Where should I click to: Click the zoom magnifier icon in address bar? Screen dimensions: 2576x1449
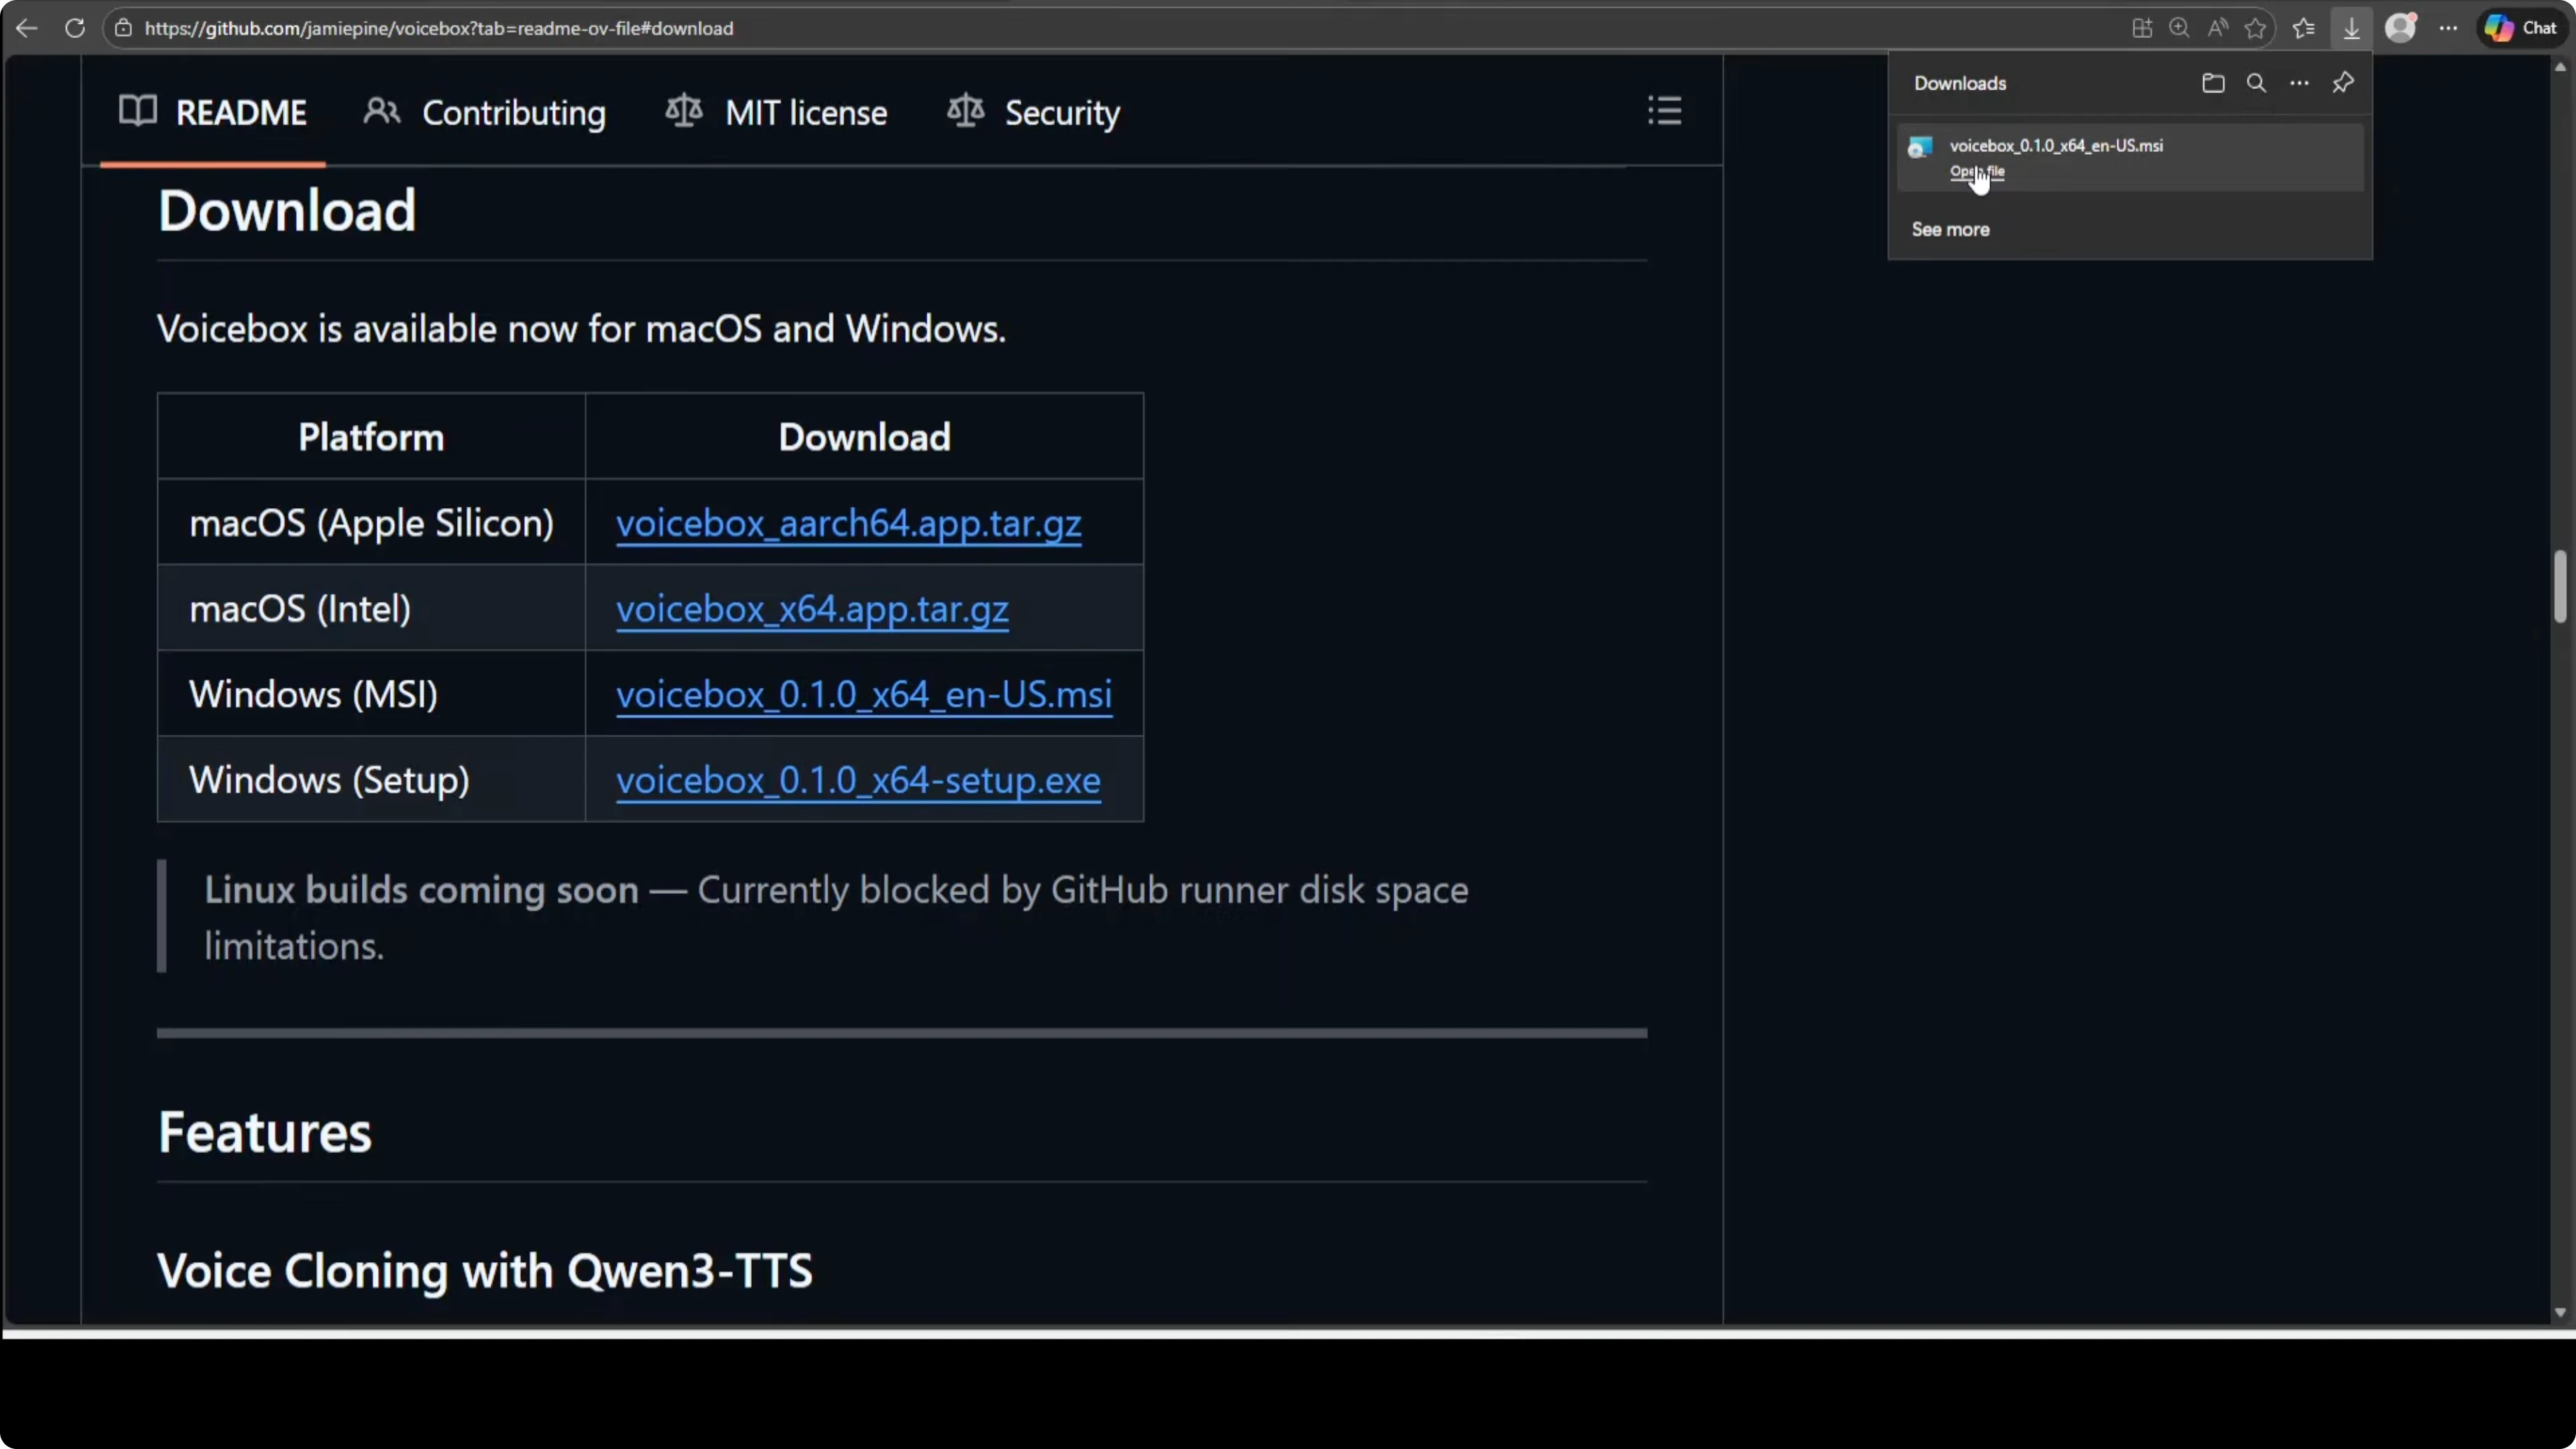point(2179,28)
